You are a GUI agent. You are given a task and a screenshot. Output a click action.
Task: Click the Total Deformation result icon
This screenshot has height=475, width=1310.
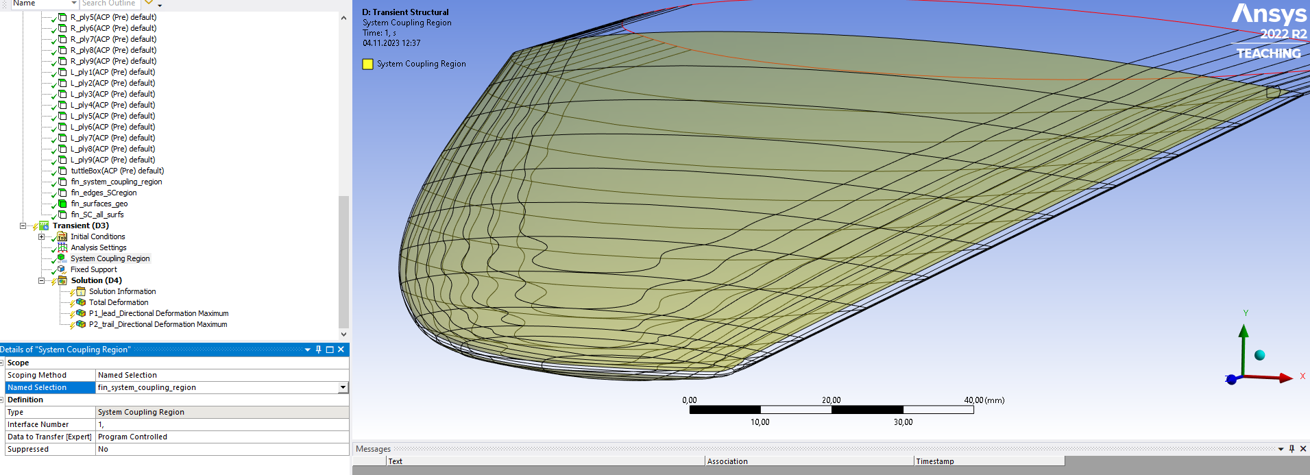(x=81, y=302)
